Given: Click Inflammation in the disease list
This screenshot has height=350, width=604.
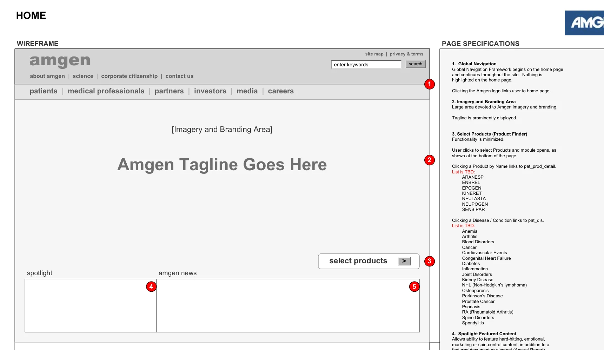Looking at the screenshot, I should tap(475, 269).
